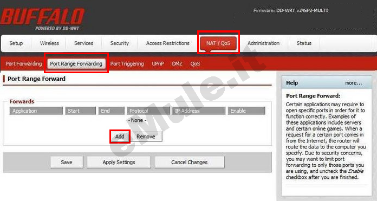Image resolution: width=377 pixels, height=201 pixels.
Task: View the Status tab
Action: (x=304, y=43)
